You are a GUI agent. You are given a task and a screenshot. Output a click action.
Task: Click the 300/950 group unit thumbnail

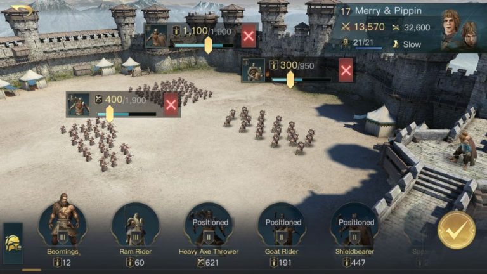point(254,70)
